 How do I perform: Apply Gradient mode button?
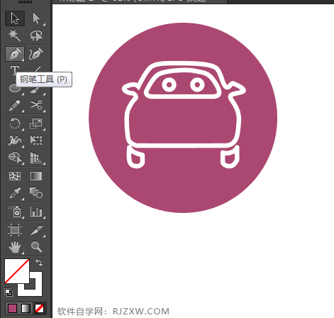coord(26,308)
